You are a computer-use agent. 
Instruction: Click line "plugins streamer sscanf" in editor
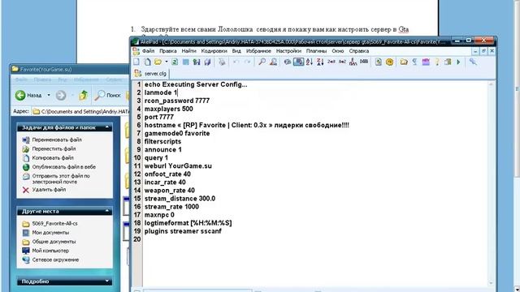coord(183,231)
